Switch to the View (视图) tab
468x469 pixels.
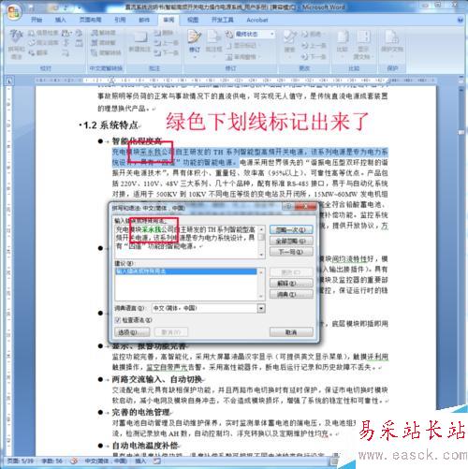coord(193,20)
